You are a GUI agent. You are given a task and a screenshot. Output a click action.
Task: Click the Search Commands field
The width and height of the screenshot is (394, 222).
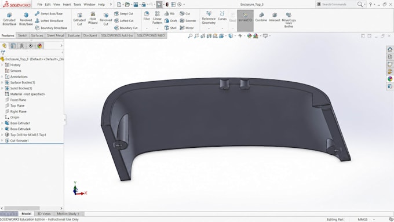(337, 4)
